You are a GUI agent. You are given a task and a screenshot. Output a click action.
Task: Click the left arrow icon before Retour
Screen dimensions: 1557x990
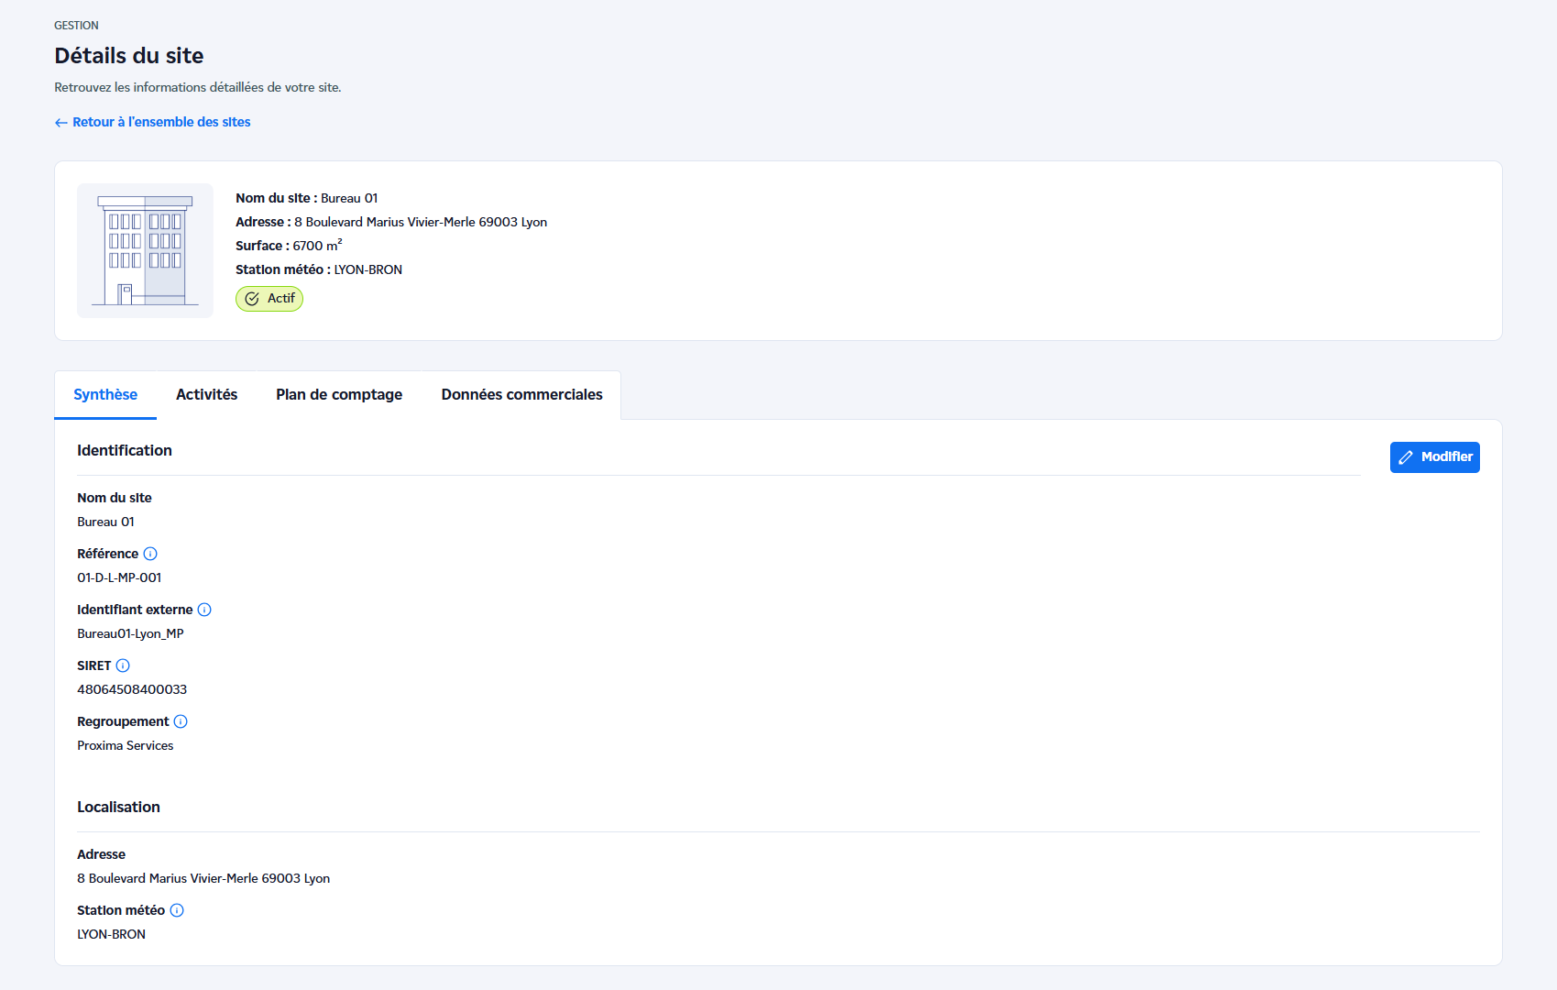pos(61,123)
